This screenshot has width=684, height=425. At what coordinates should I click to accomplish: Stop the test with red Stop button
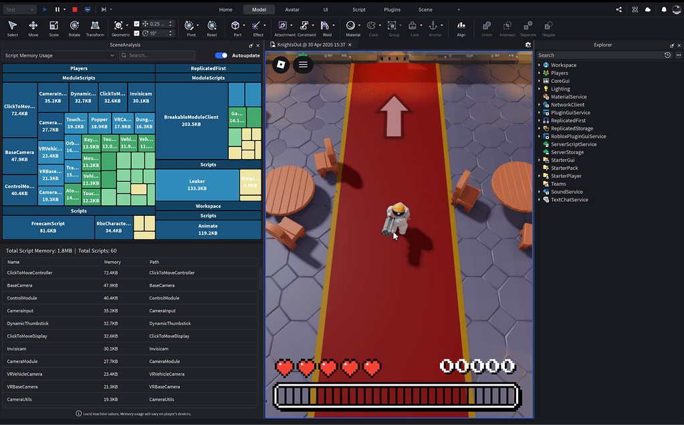75,9
